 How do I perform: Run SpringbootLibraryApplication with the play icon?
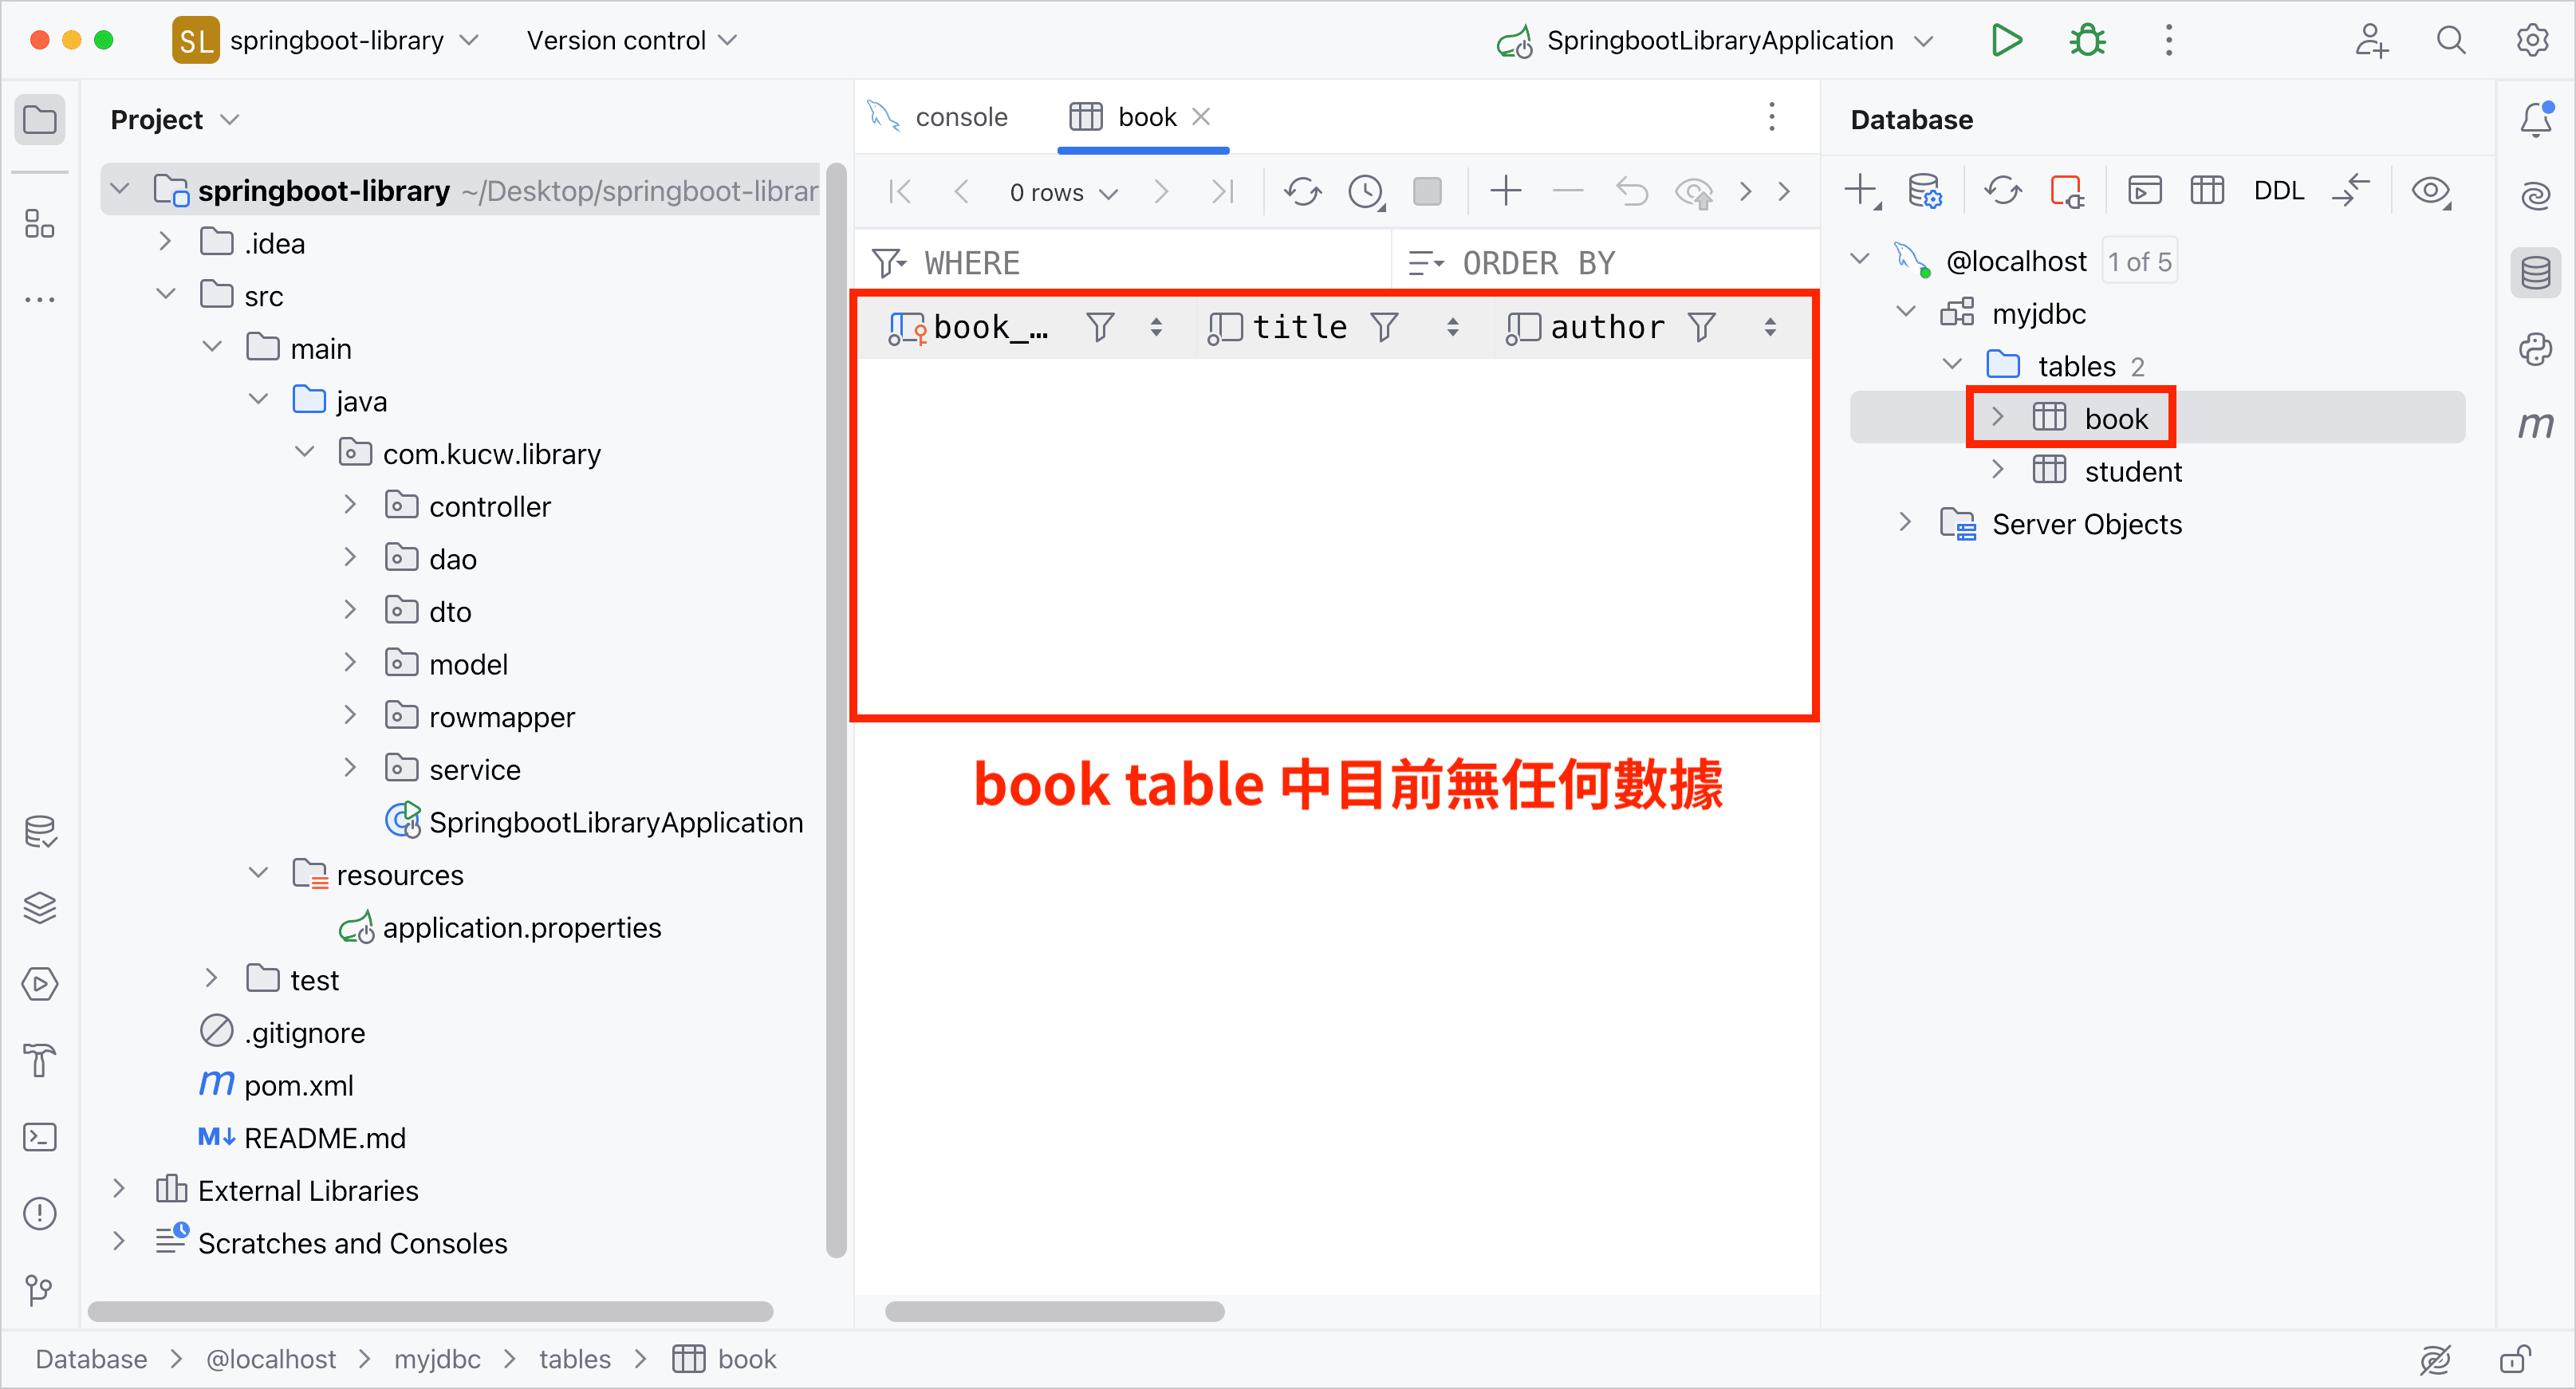pos(2006,40)
